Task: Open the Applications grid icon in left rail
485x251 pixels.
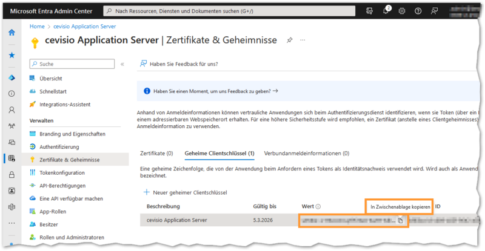Action: click(x=12, y=158)
